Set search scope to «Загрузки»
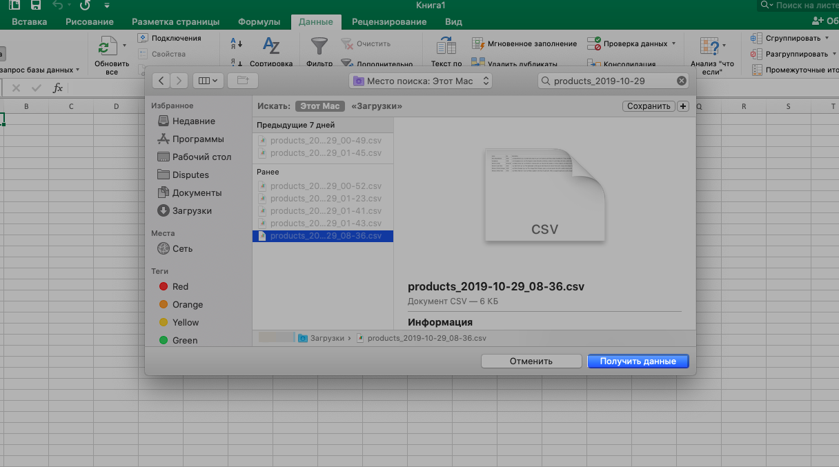Viewport: 839px width, 467px height. click(377, 106)
